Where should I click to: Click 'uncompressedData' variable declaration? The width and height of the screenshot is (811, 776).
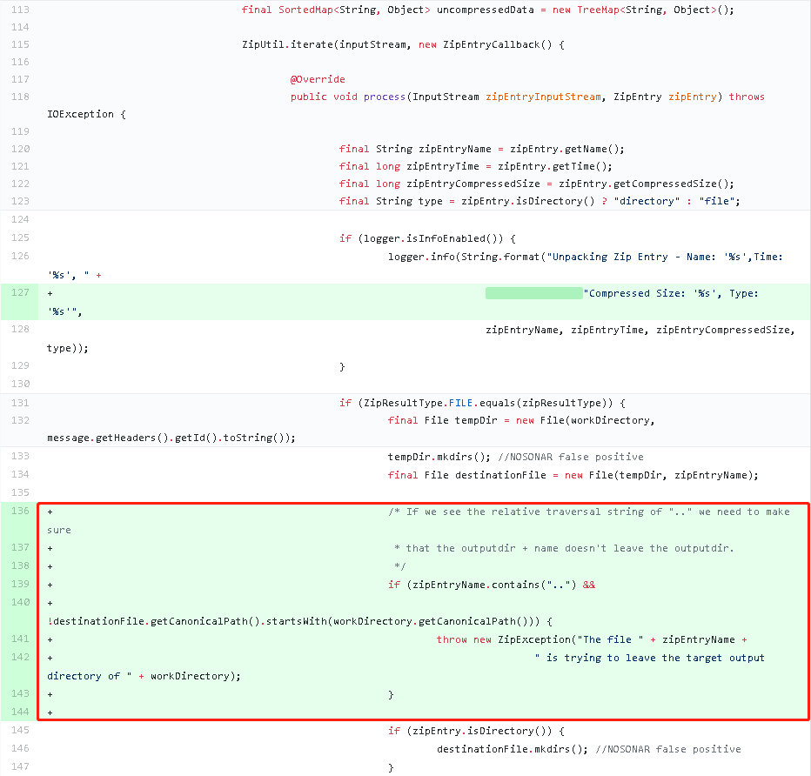click(x=486, y=10)
